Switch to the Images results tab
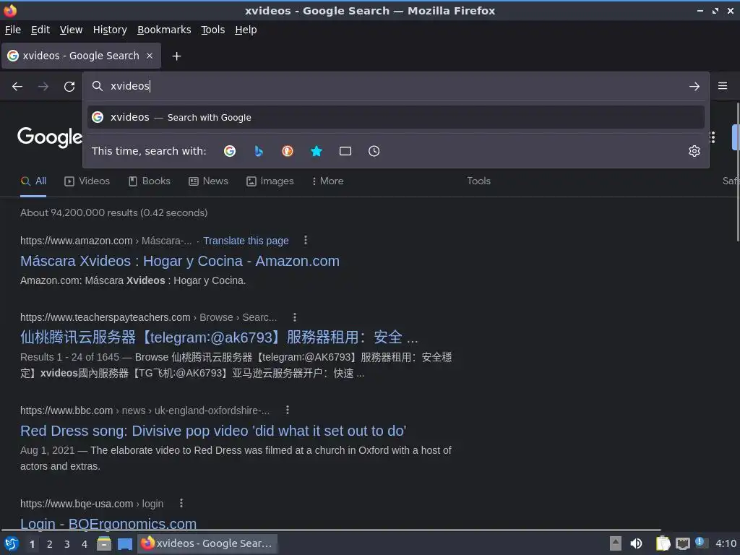This screenshot has height=555, width=740. [x=270, y=181]
